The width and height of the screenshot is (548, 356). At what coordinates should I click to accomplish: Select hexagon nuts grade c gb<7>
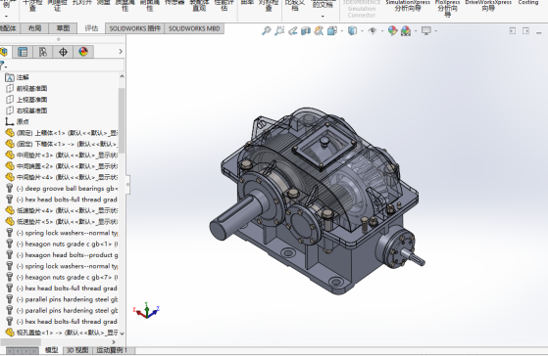[62, 277]
